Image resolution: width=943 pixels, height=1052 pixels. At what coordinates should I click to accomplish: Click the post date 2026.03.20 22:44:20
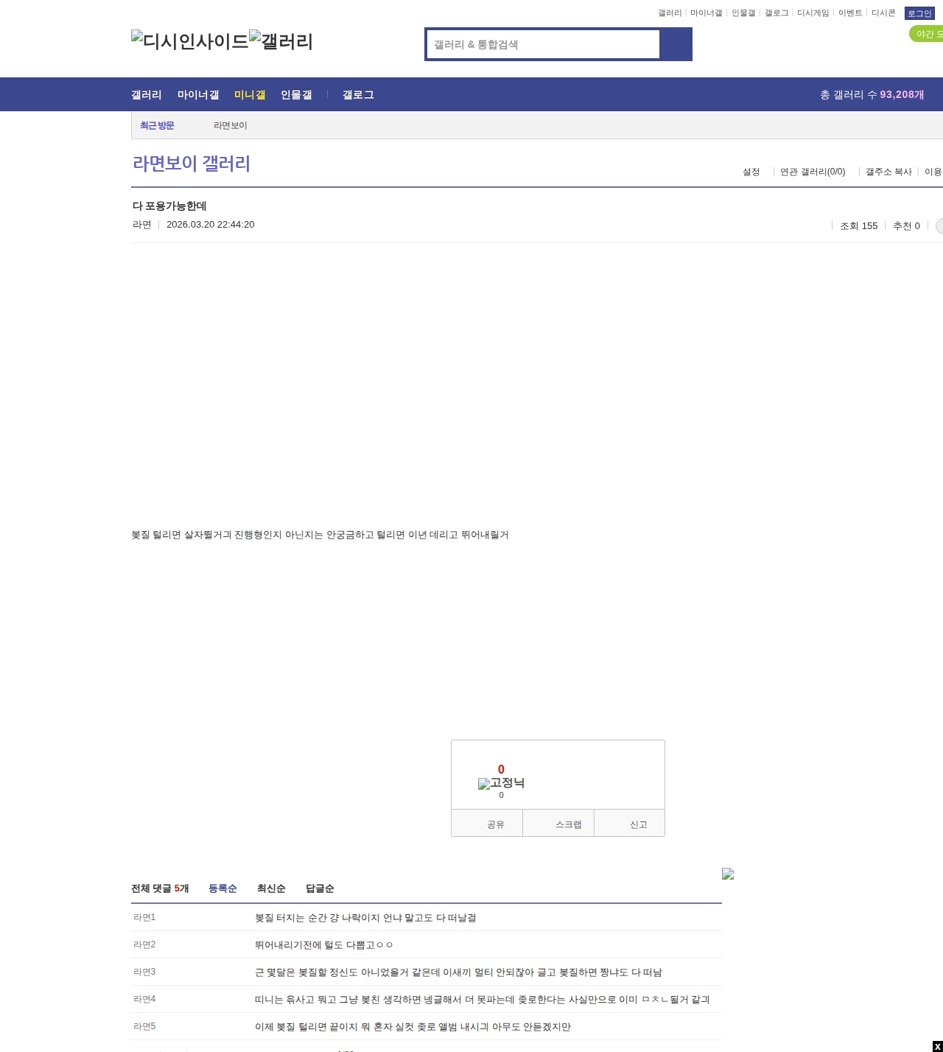(211, 225)
